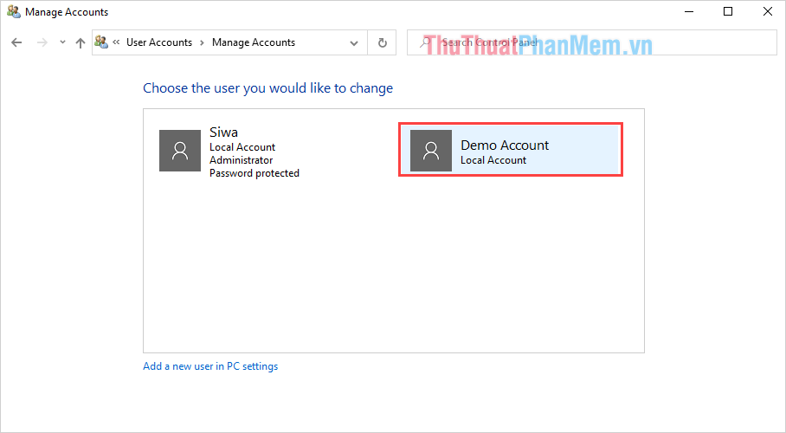Click 'Password protected' under Siwa
The width and height of the screenshot is (786, 433).
(x=254, y=173)
